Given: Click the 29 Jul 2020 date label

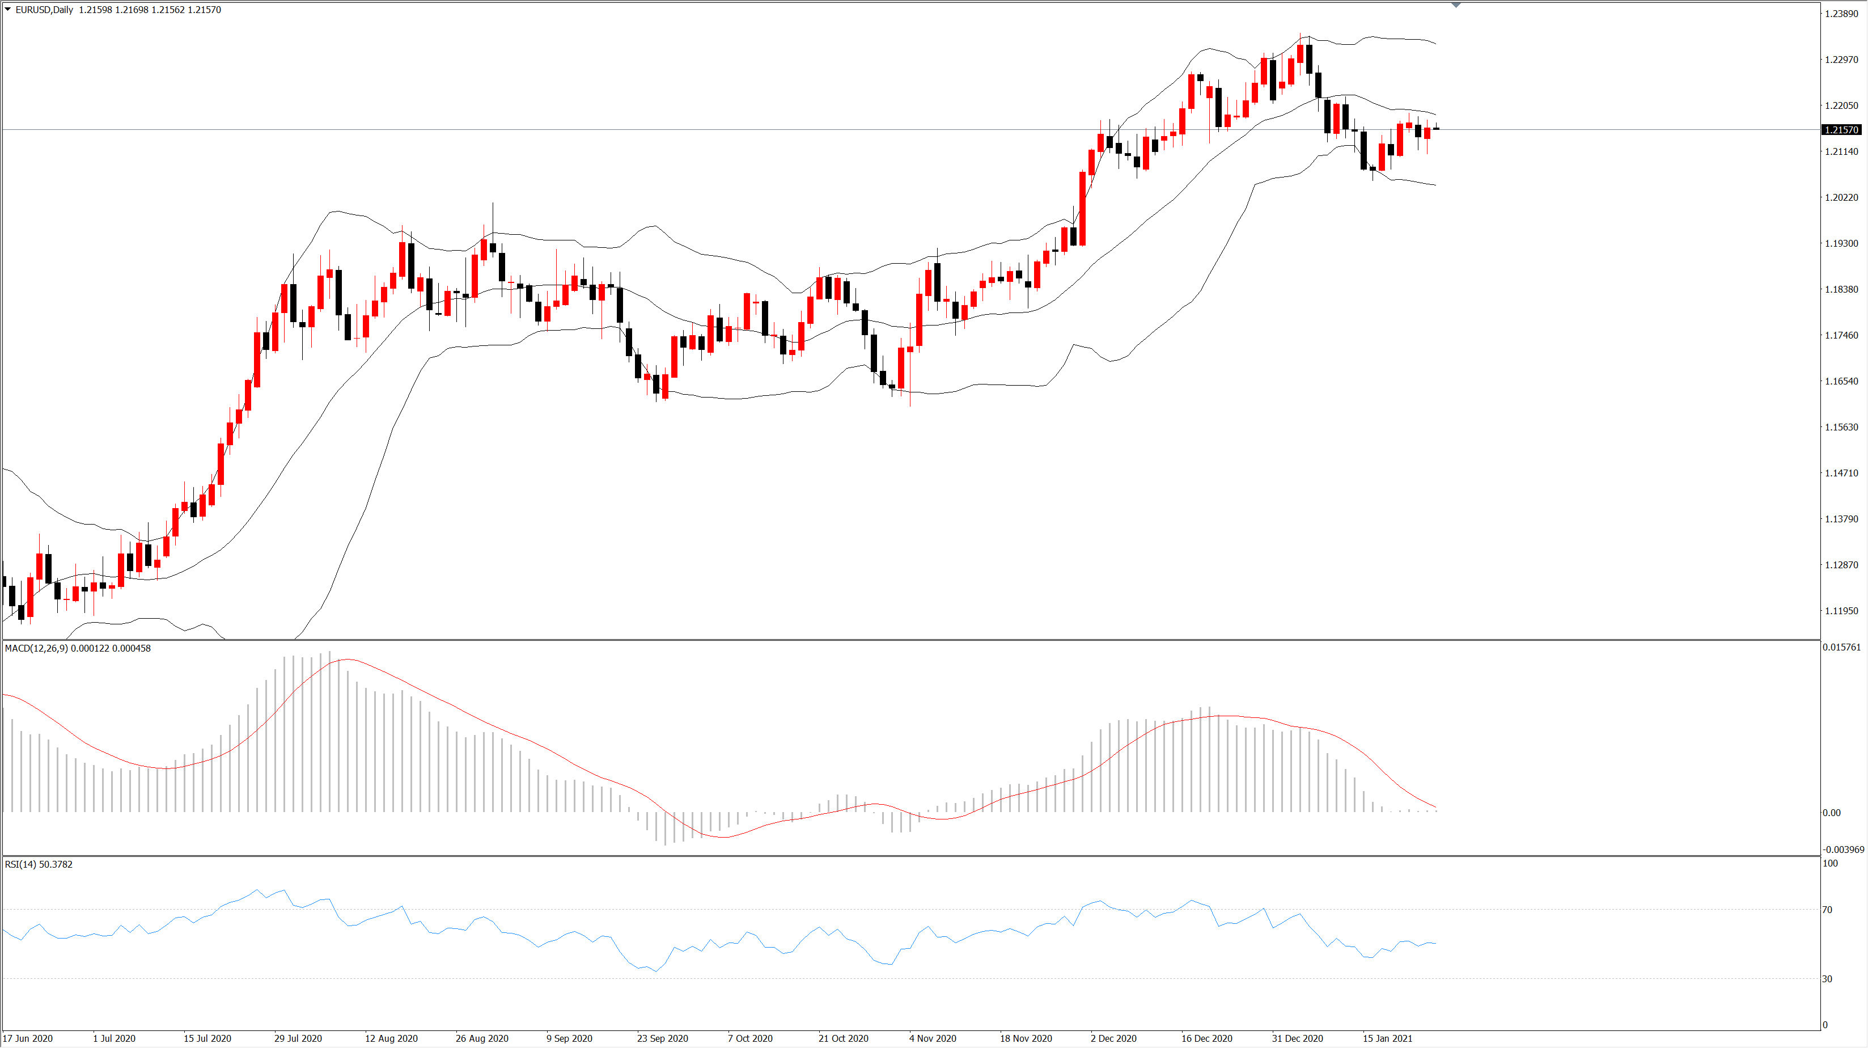Looking at the screenshot, I should (298, 1038).
